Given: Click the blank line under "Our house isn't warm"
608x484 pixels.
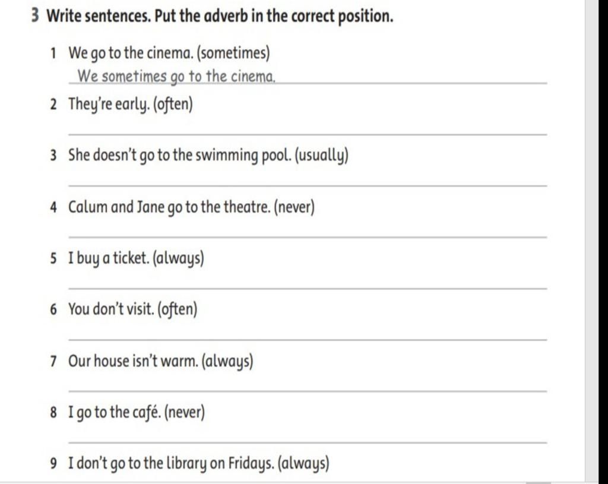Looking at the screenshot, I should 308,391.
